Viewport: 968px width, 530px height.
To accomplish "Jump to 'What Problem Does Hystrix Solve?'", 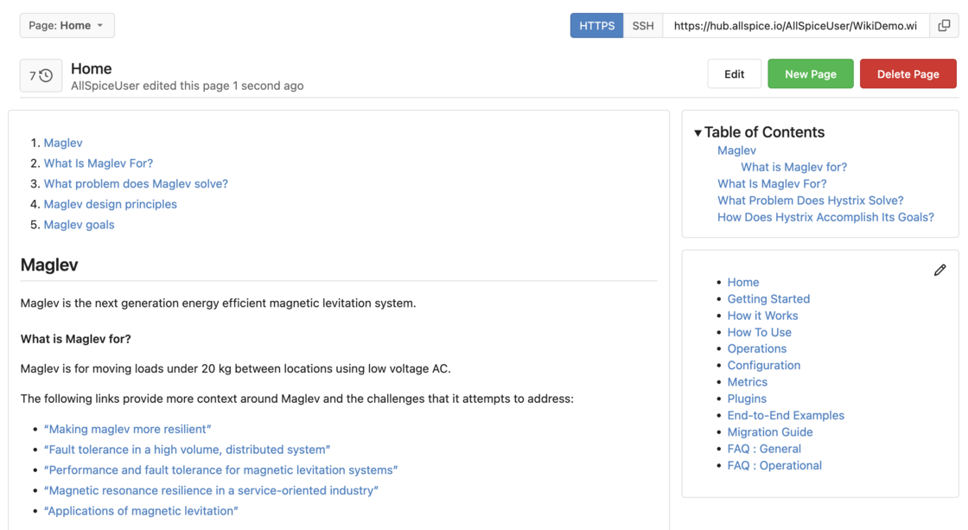I will click(x=810, y=201).
